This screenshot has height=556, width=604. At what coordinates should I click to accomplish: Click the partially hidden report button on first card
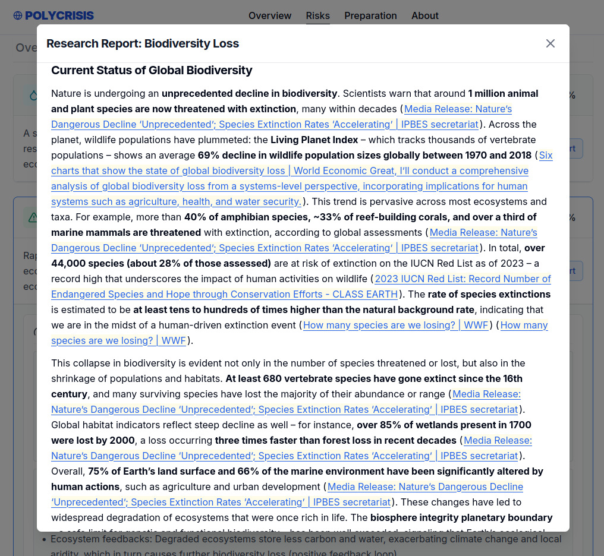tap(576, 149)
